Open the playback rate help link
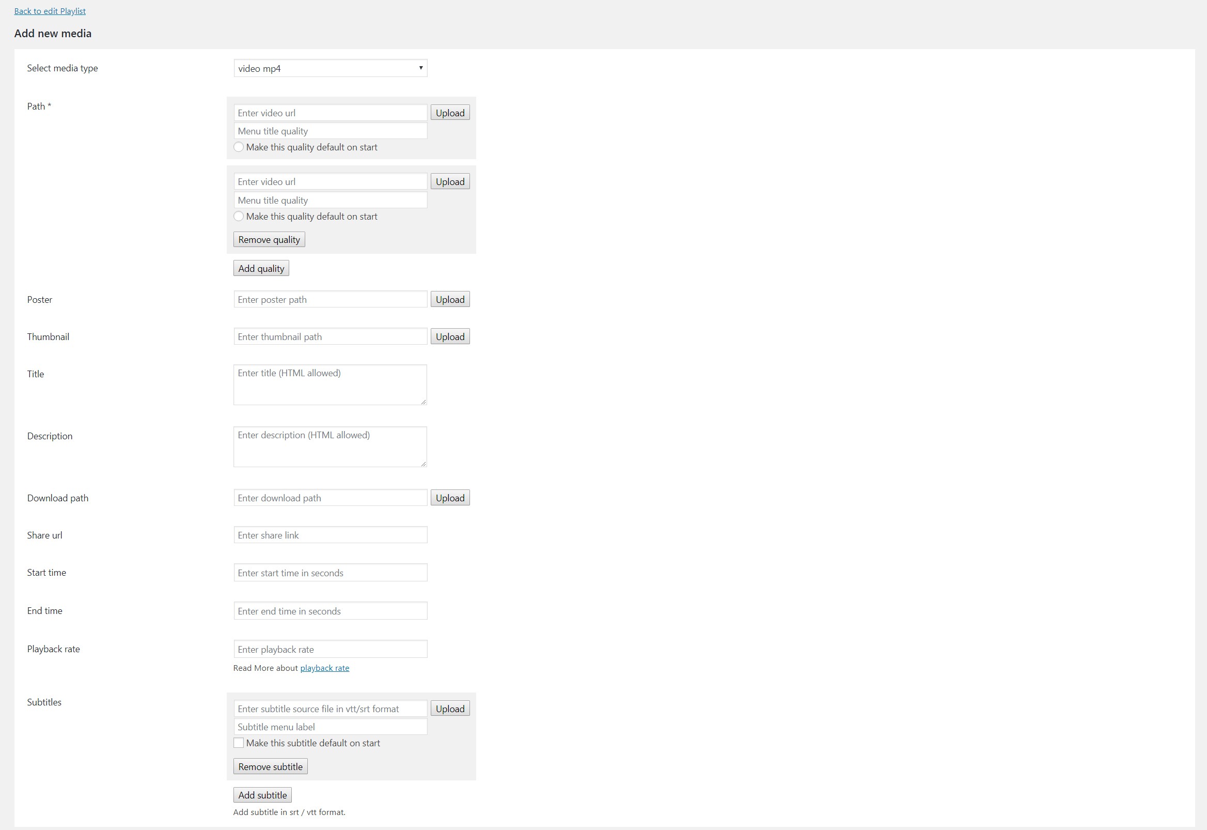Image resolution: width=1207 pixels, height=830 pixels. tap(324, 668)
